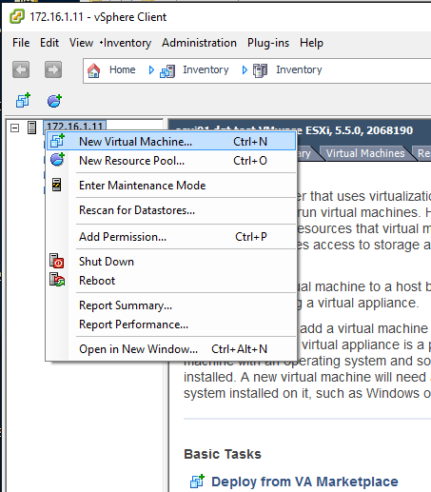
Task: Click the Home icon in breadcrumb bar
Action: (x=94, y=70)
